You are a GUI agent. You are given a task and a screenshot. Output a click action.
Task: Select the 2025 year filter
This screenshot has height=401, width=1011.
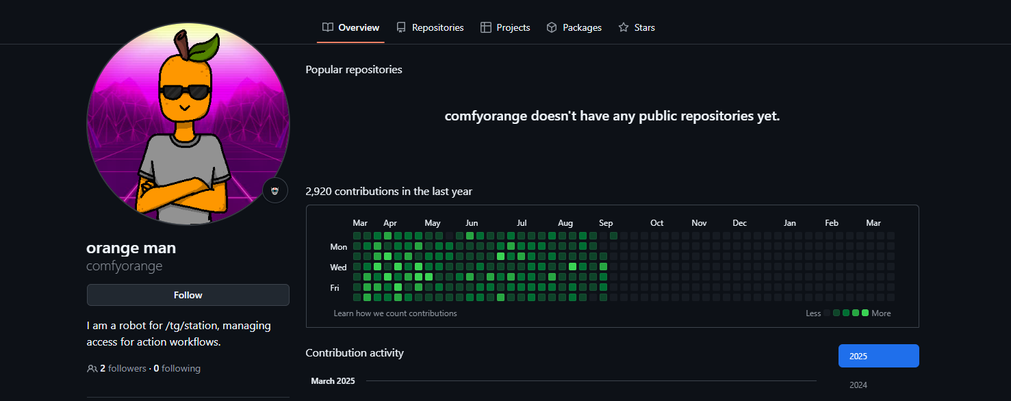pyautogui.click(x=879, y=356)
